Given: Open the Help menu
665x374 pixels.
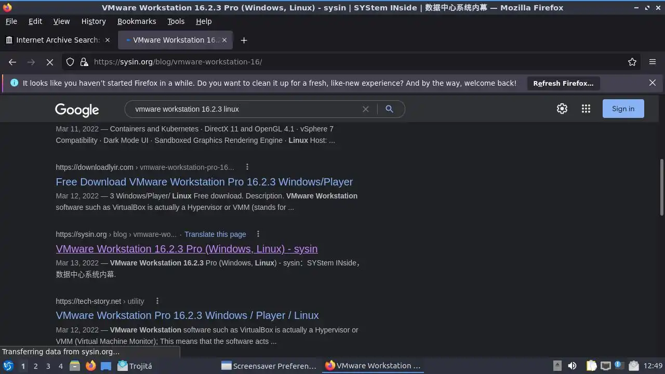Looking at the screenshot, I should tap(204, 21).
